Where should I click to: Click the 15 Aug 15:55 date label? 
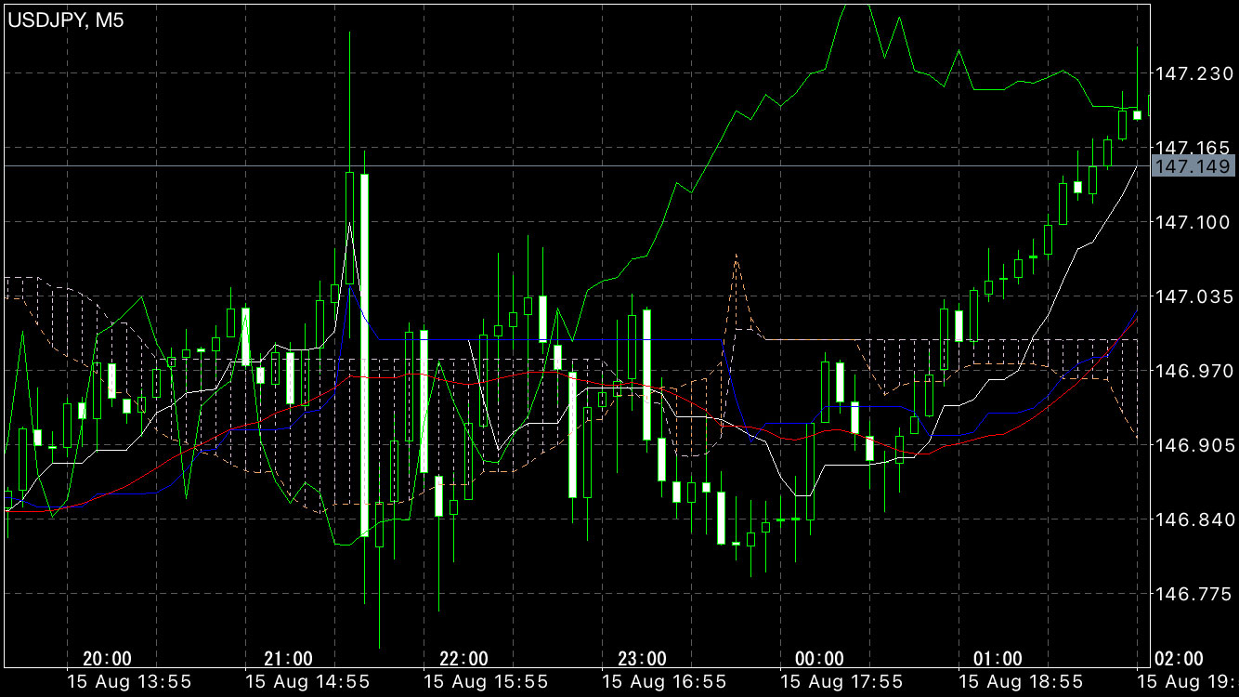click(486, 682)
